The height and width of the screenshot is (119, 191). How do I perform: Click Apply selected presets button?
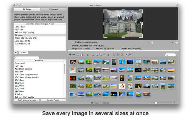pyautogui.click(x=27, y=100)
